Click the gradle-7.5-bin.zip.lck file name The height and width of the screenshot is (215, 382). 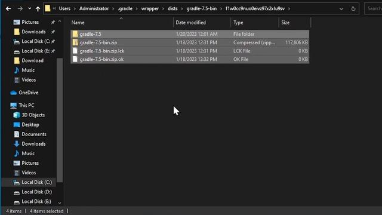102,51
